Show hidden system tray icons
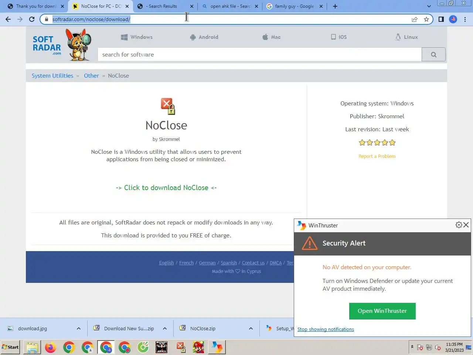Image resolution: width=473 pixels, height=355 pixels. [412, 347]
